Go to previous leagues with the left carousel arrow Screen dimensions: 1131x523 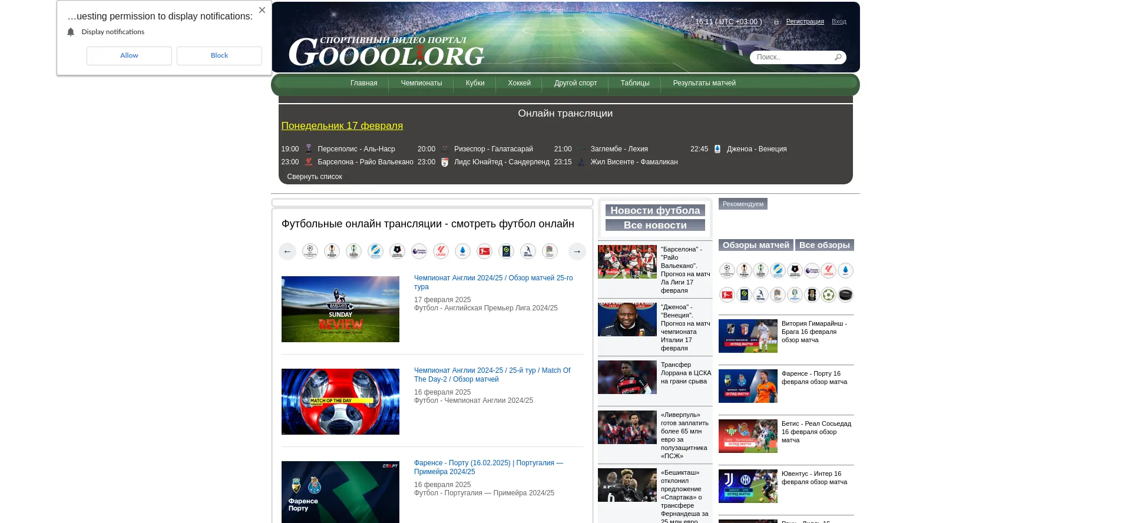[x=287, y=251]
